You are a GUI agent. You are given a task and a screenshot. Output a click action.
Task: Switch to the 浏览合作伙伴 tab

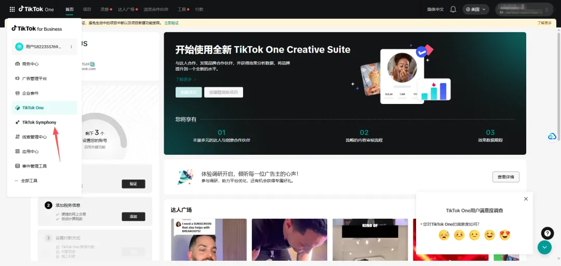click(x=156, y=9)
